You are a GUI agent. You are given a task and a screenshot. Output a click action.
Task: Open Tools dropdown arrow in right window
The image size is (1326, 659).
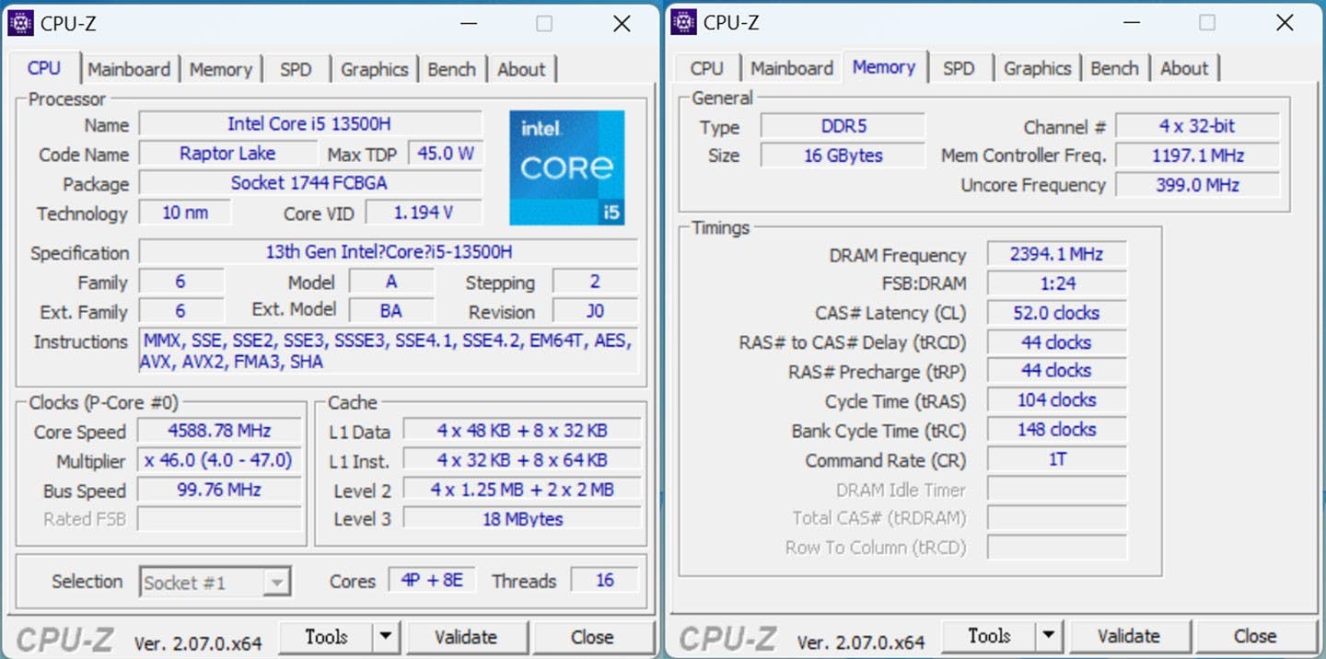coord(1049,636)
